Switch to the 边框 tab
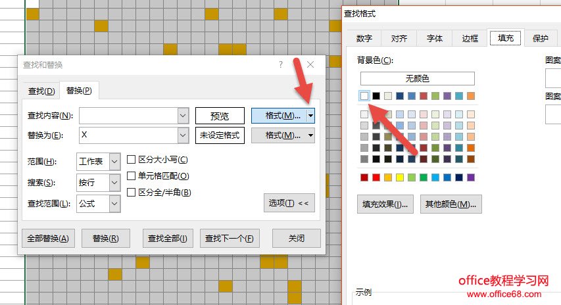The height and width of the screenshot is (305, 561). 470,38
